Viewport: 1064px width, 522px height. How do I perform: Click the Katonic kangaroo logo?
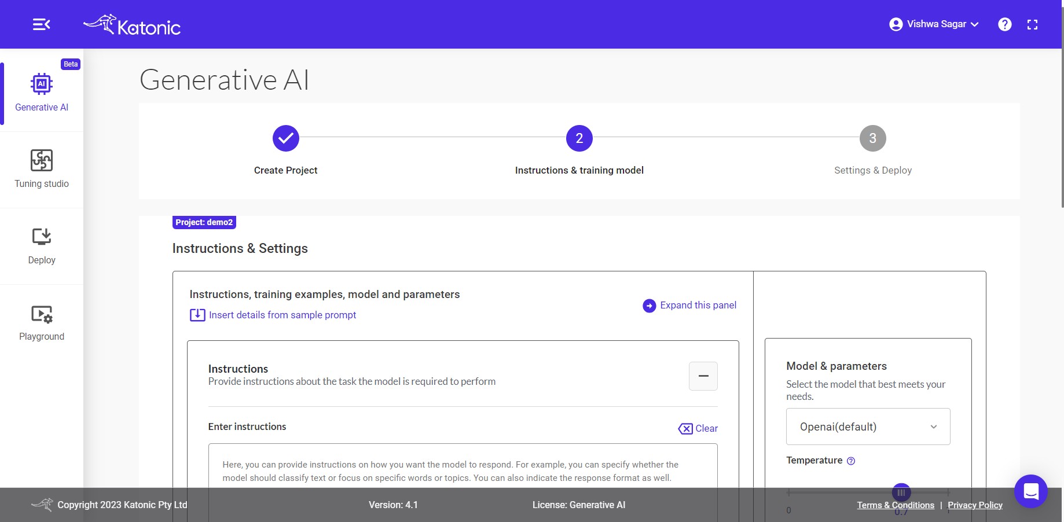coord(132,25)
